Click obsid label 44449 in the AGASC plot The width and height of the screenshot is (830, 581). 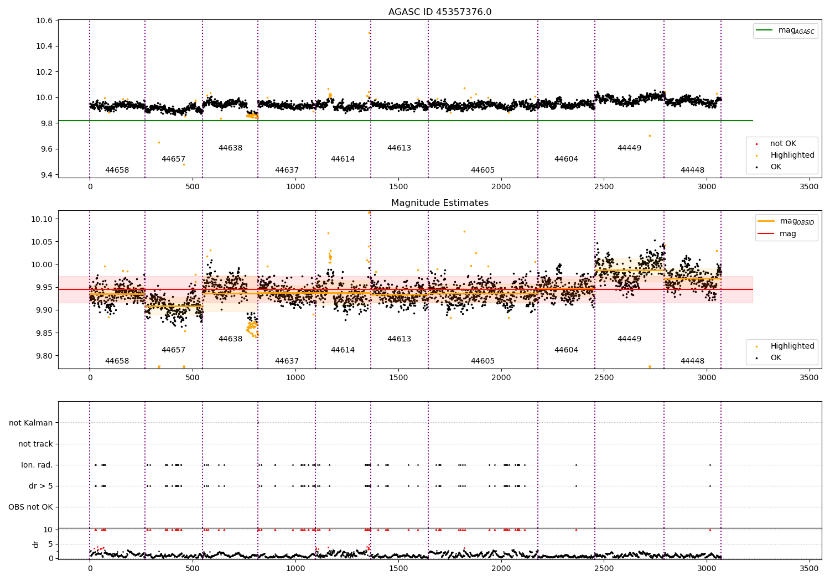(629, 148)
